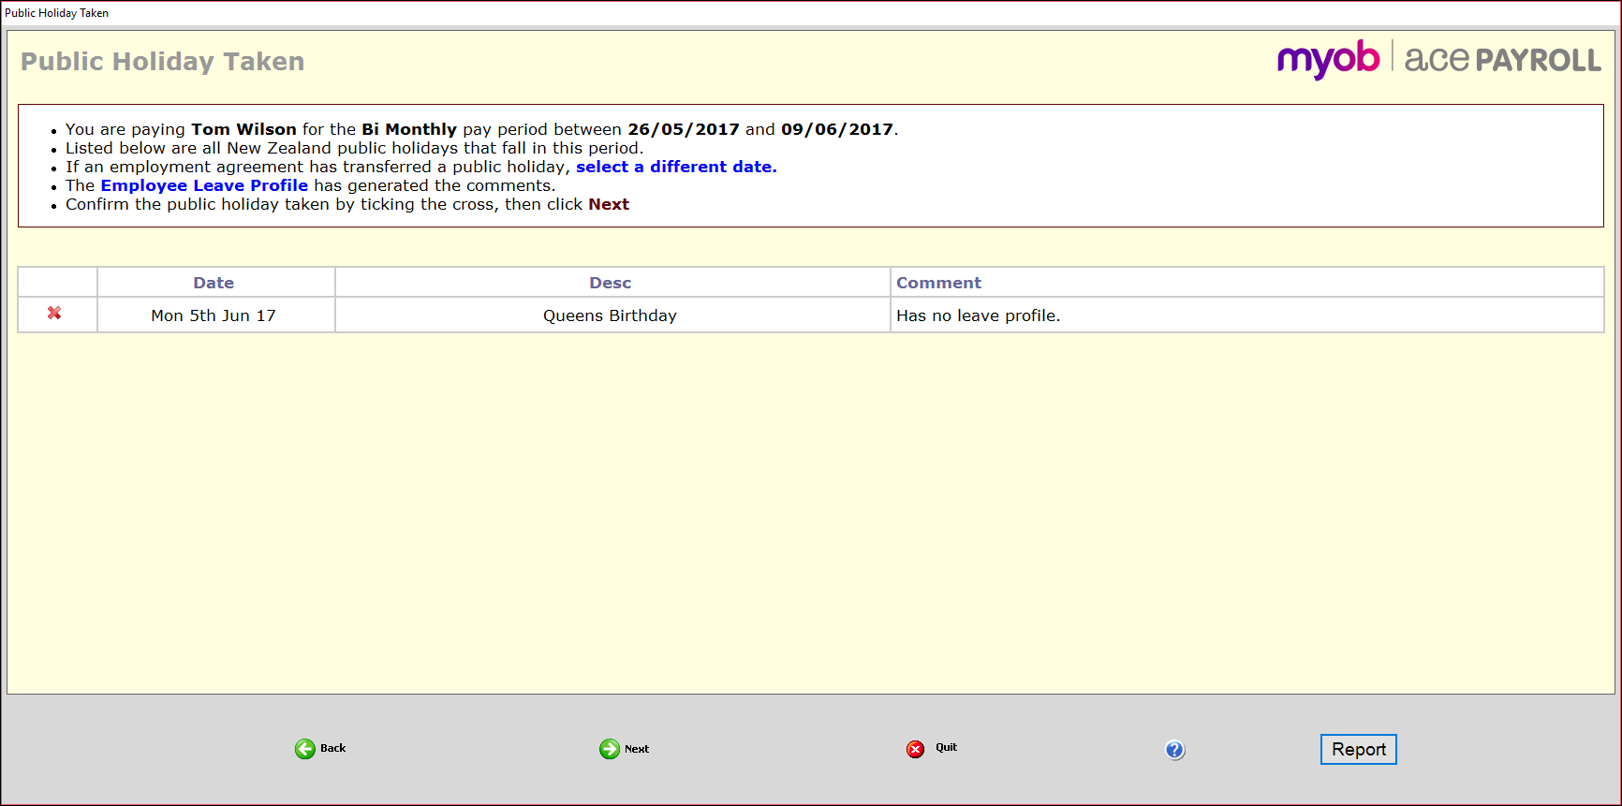1622x806 pixels.
Task: Follow the 'select a different date' link
Action: (676, 167)
